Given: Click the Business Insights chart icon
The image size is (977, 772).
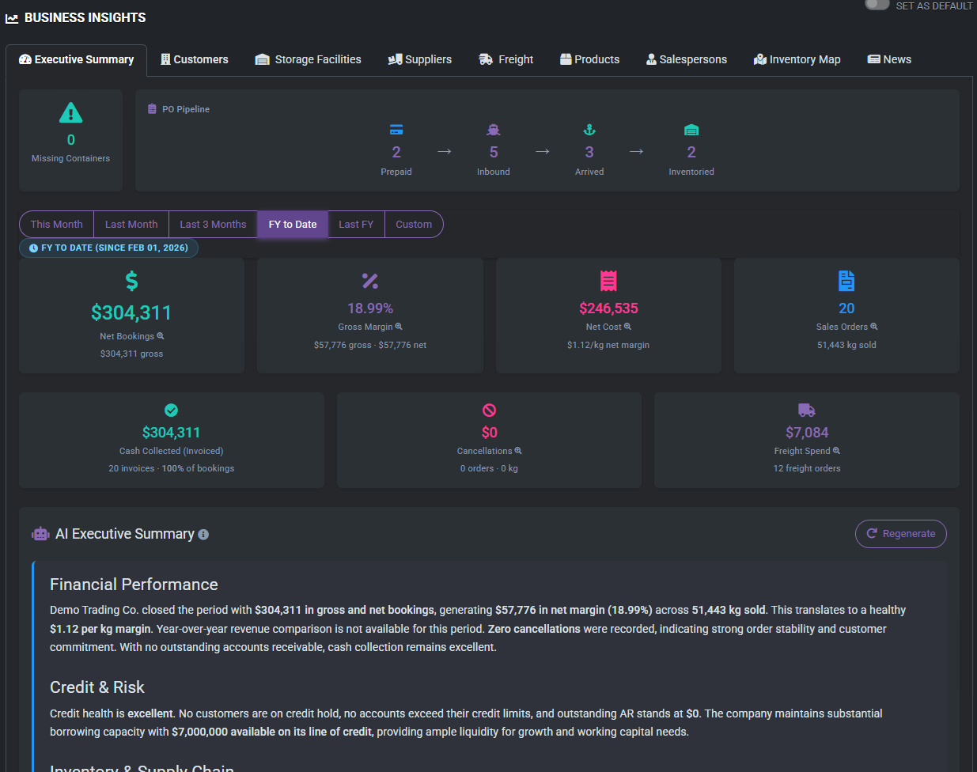Looking at the screenshot, I should pyautogui.click(x=12, y=18).
